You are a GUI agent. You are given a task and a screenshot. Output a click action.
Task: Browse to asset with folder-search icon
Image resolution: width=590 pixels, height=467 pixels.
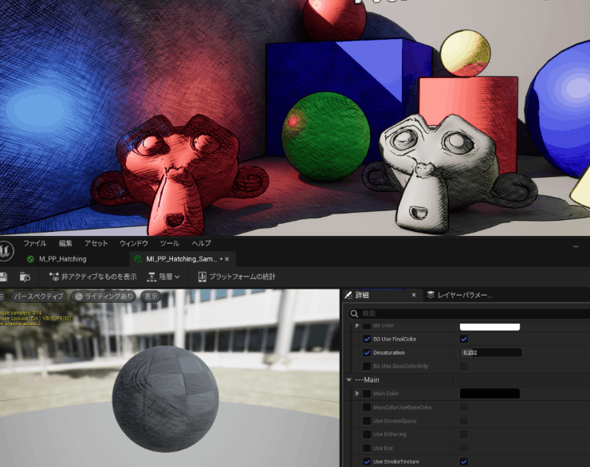coord(25,277)
